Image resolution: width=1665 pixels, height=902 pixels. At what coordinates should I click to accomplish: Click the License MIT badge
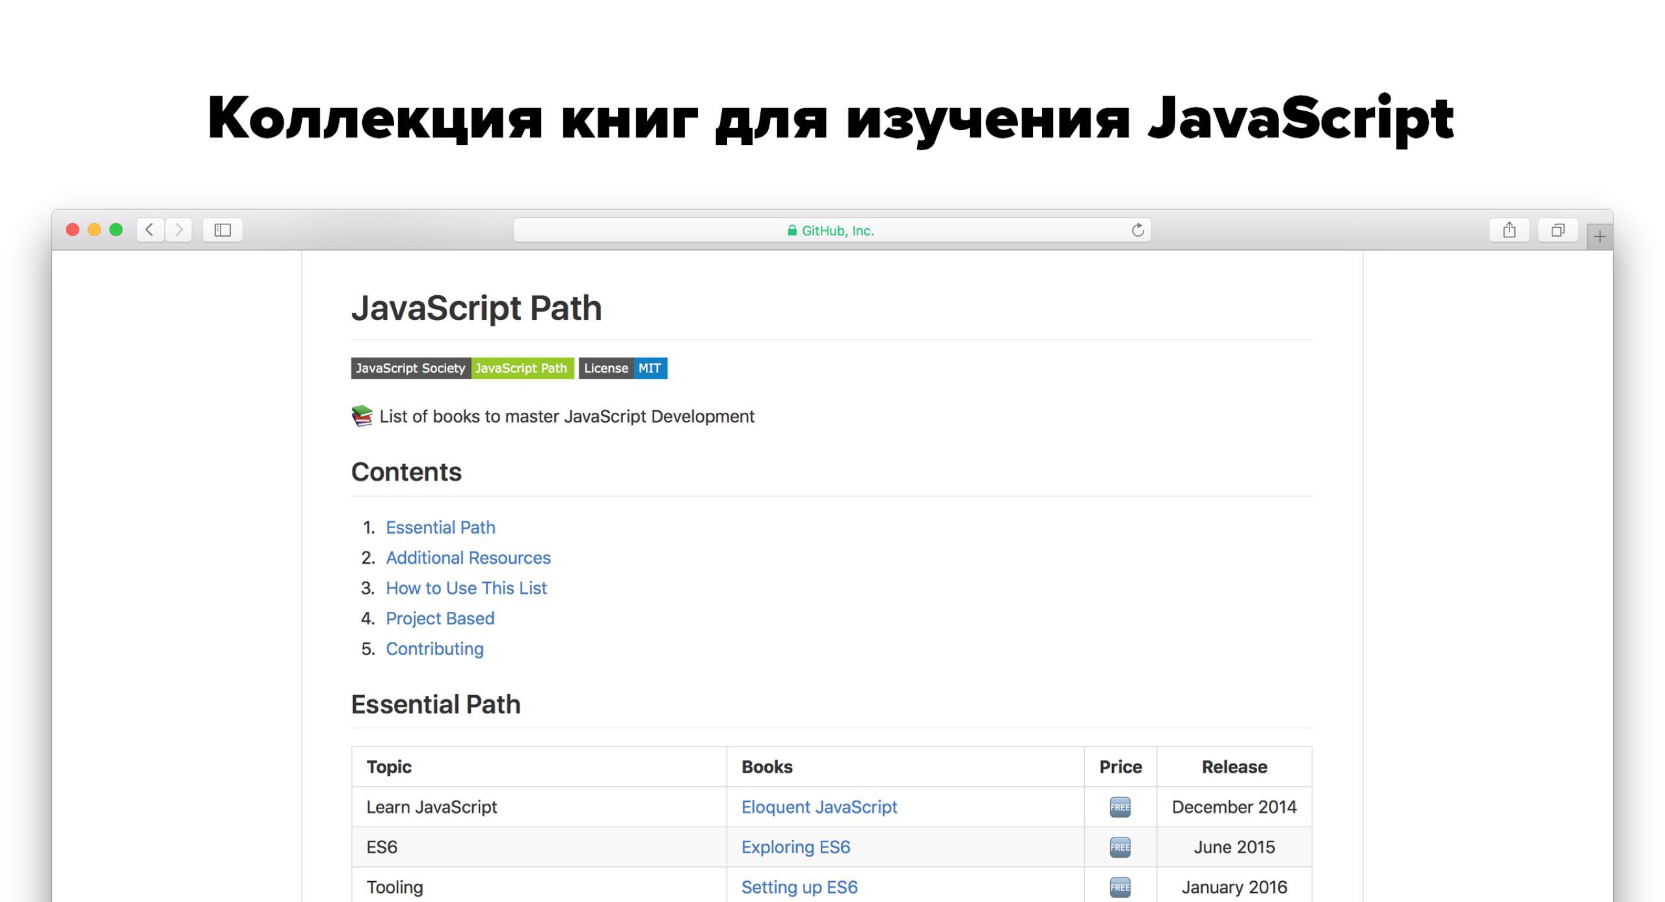623,368
